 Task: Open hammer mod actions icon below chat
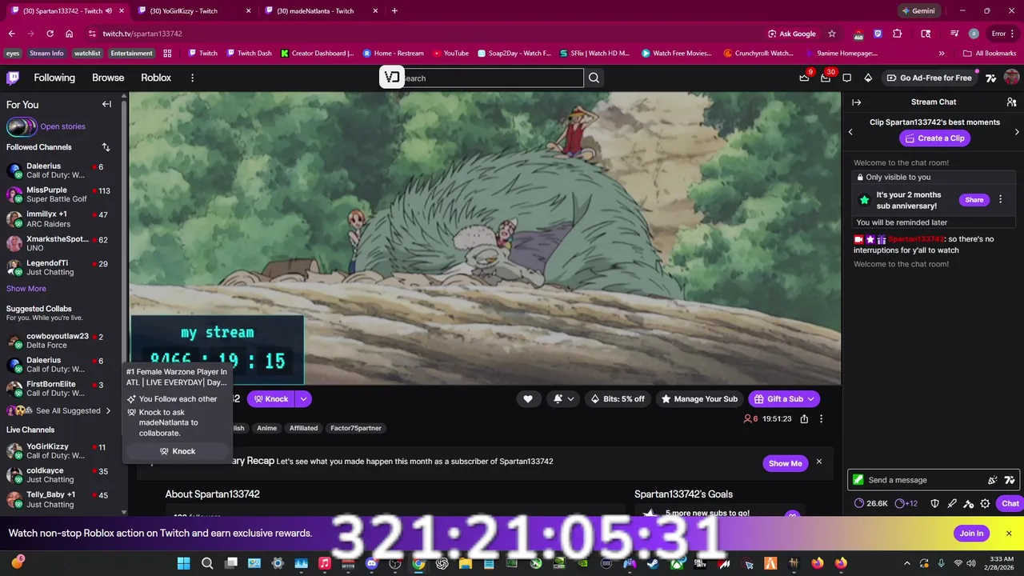(968, 503)
